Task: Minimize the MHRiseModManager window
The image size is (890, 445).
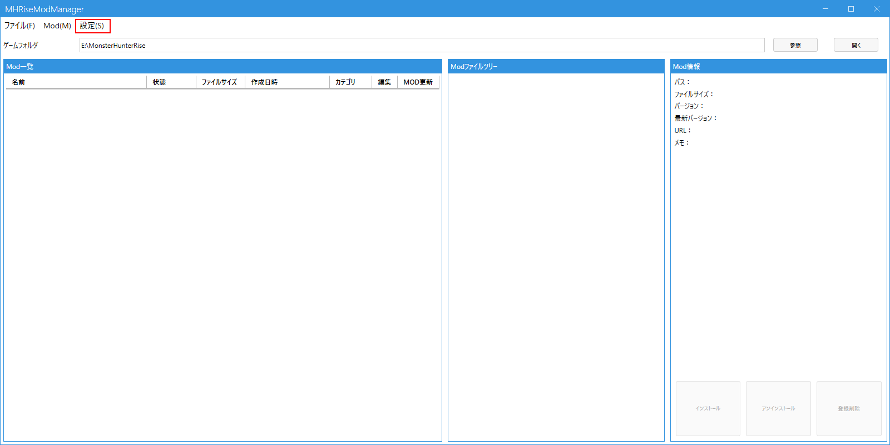Action: (x=825, y=9)
